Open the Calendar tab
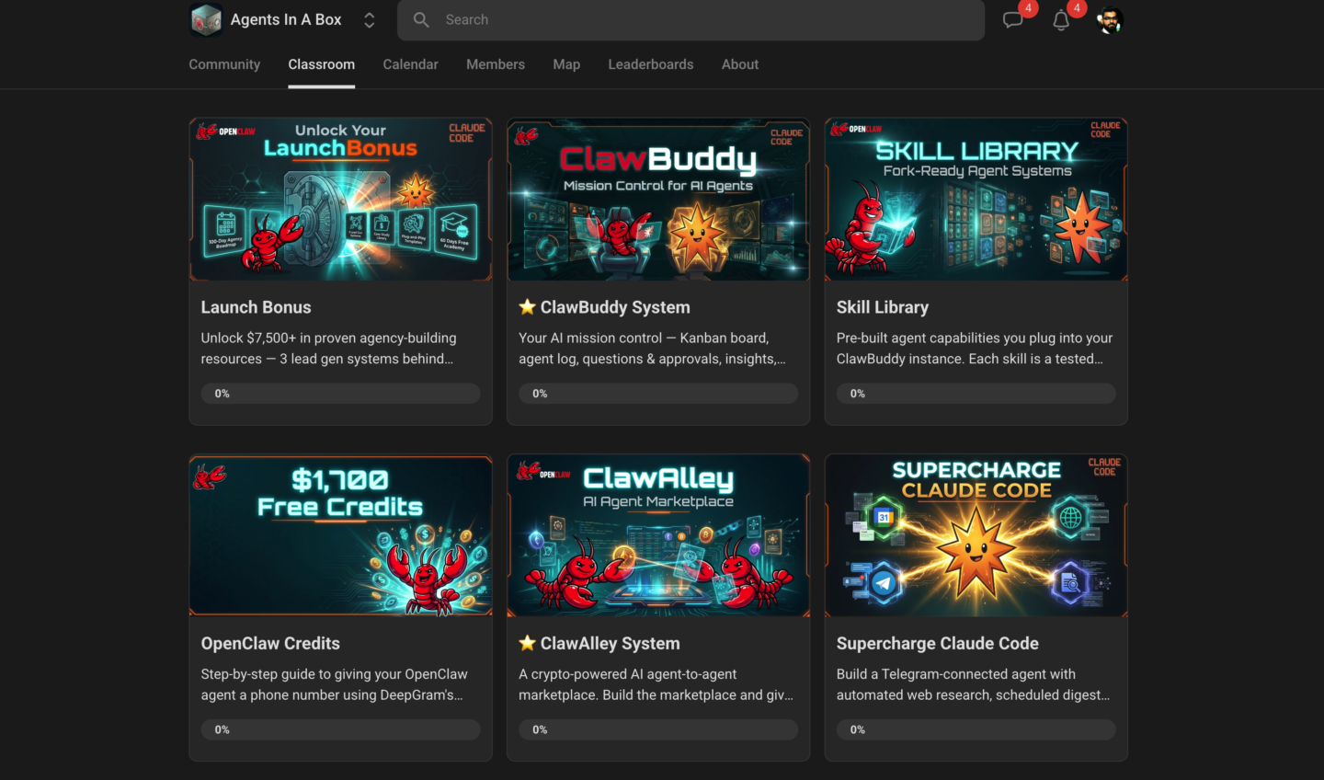Image resolution: width=1324 pixels, height=780 pixels. [x=410, y=64]
